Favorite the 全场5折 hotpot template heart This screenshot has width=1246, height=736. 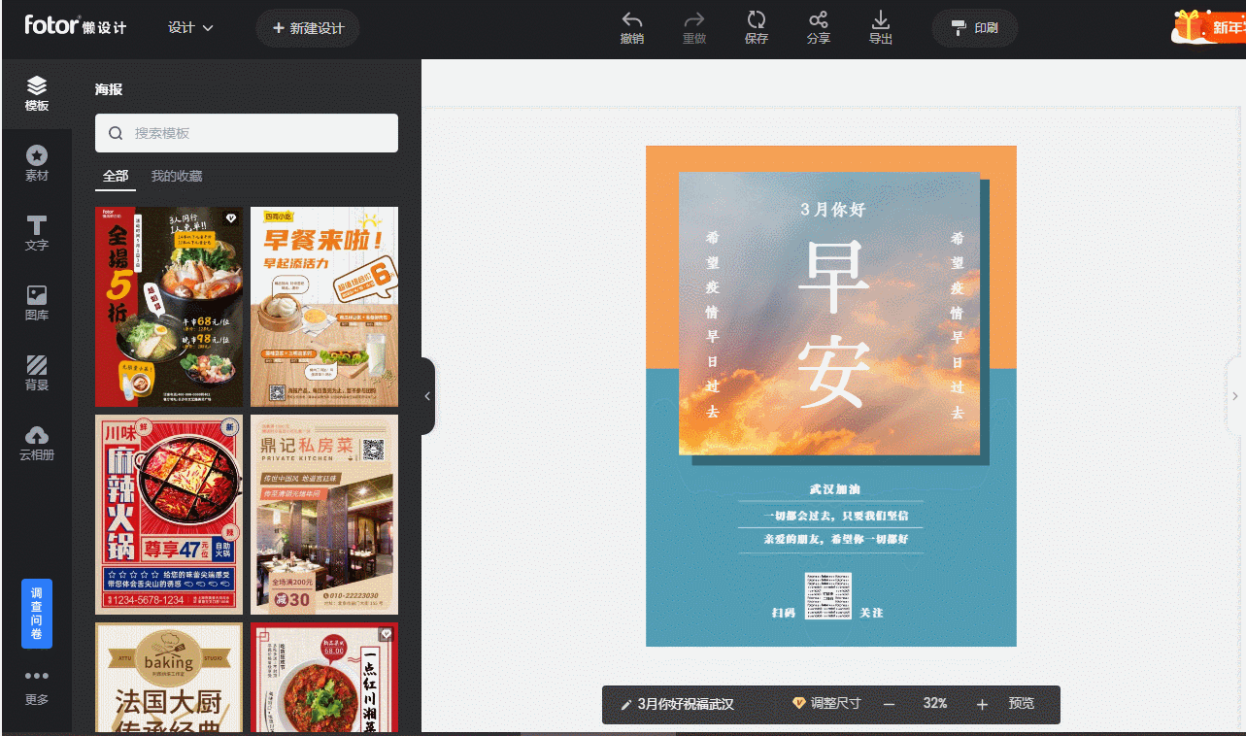click(230, 219)
